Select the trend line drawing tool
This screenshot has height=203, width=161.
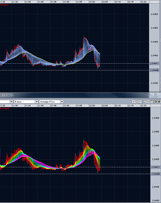coord(133,102)
